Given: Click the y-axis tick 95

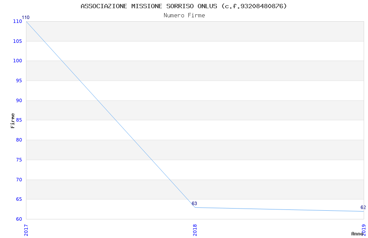Looking at the screenshot, I should 19,80.
